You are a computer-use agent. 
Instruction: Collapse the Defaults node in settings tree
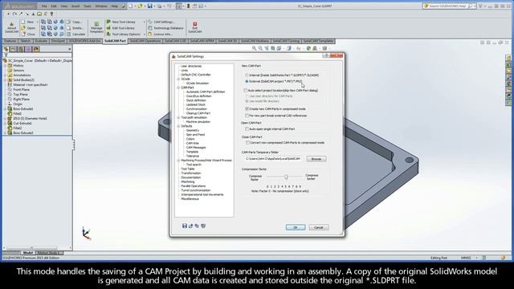178,126
